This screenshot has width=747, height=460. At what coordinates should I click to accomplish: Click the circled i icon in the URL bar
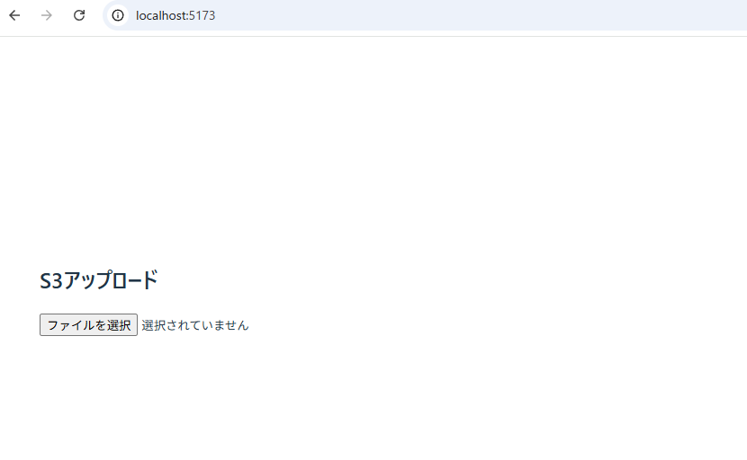[x=118, y=15]
